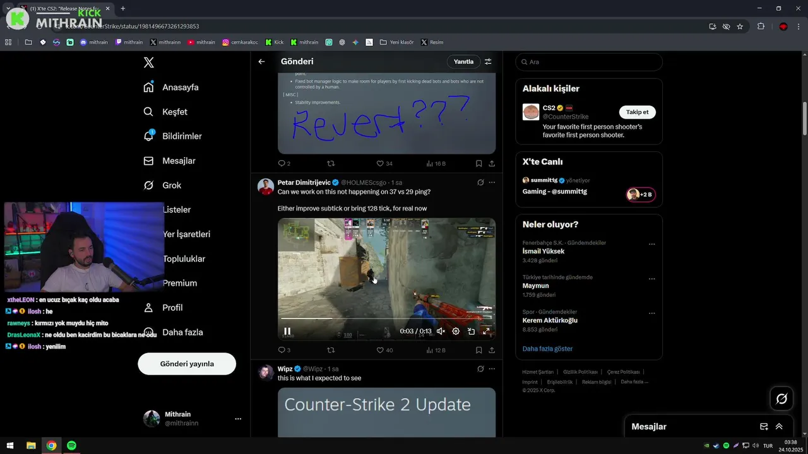Open File Explorer from taskbar

(x=31, y=445)
